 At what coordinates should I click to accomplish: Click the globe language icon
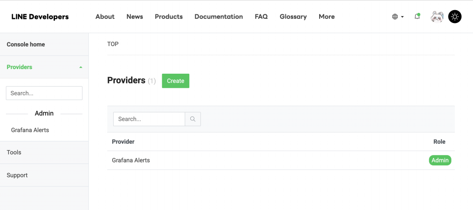coord(395,17)
